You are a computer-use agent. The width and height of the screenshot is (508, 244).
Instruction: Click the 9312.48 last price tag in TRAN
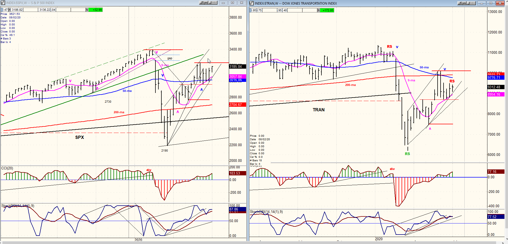point(496,87)
